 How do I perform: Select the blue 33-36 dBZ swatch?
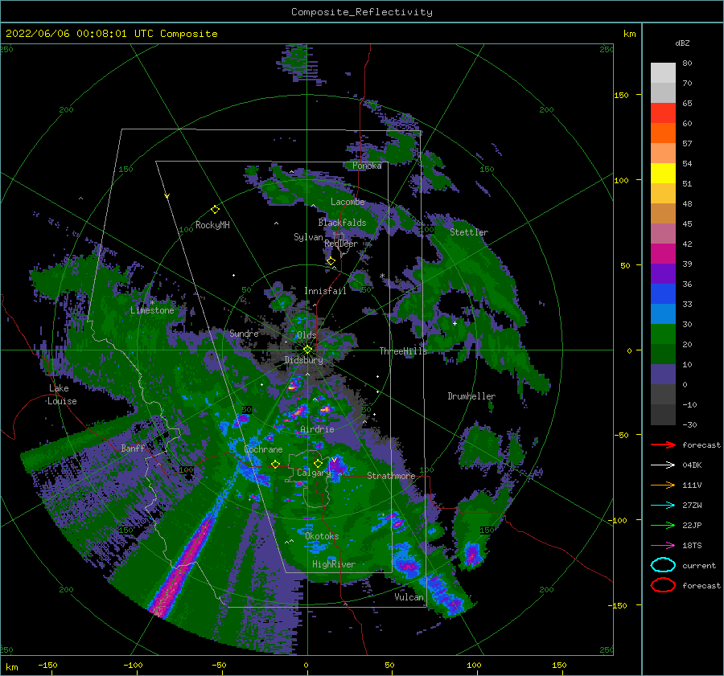pyautogui.click(x=663, y=293)
